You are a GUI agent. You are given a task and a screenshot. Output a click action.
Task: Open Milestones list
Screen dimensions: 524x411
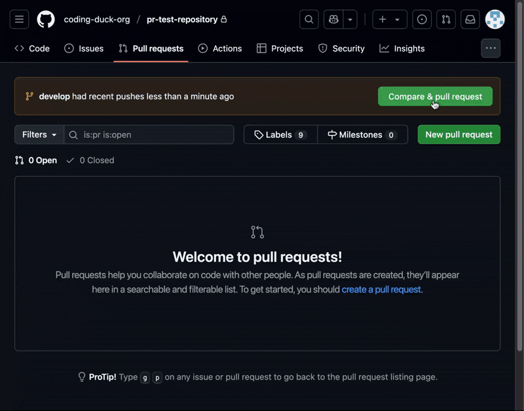pyautogui.click(x=362, y=135)
